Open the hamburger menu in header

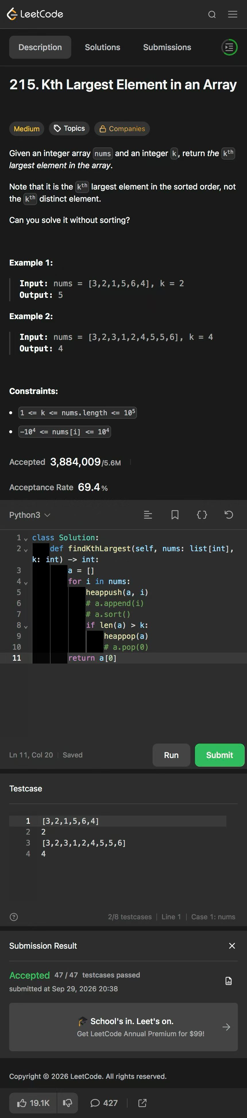point(233,14)
